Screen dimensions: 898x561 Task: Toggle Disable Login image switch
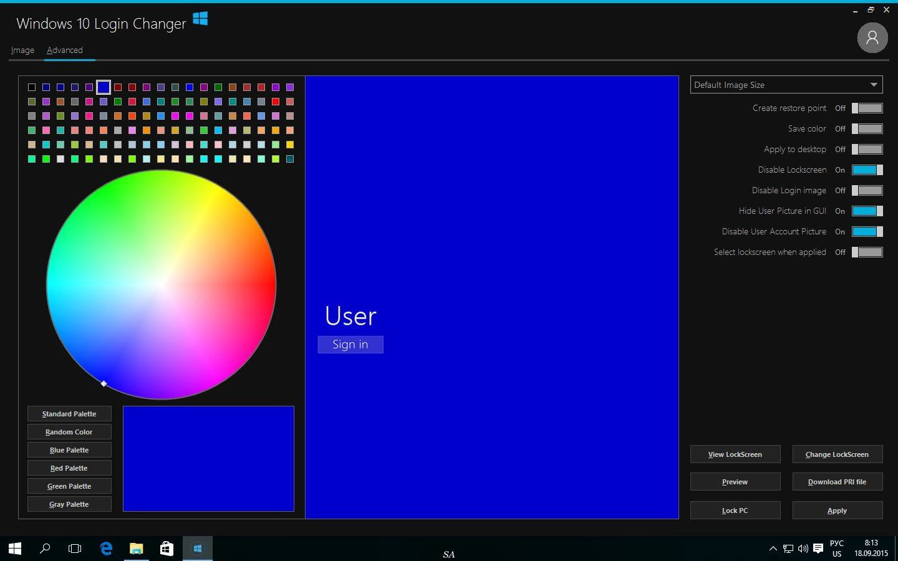[x=867, y=190]
